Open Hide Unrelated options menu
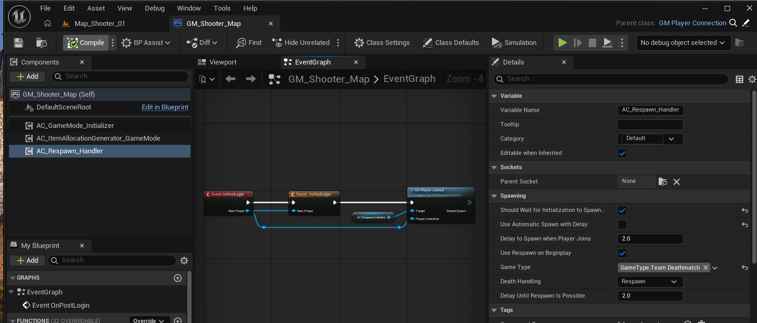Viewport: 757px width, 323px height. point(339,43)
